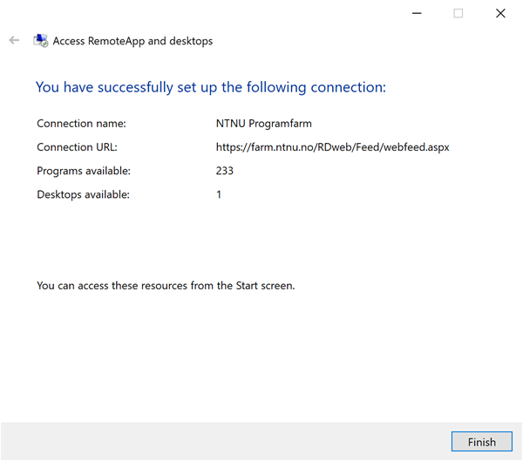Click the Finish button
523x461 pixels.
(482, 442)
